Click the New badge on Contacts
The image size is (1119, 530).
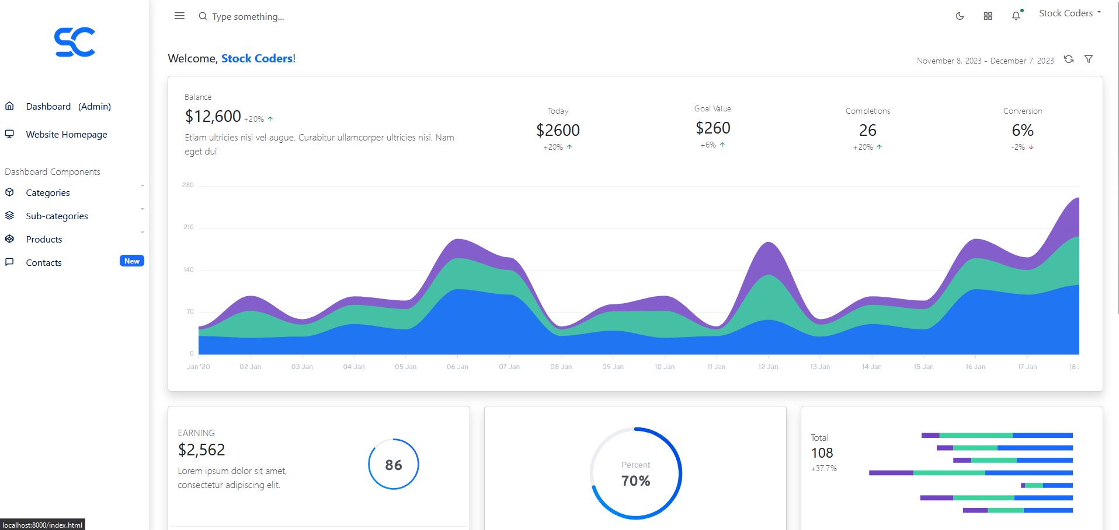[x=131, y=261]
